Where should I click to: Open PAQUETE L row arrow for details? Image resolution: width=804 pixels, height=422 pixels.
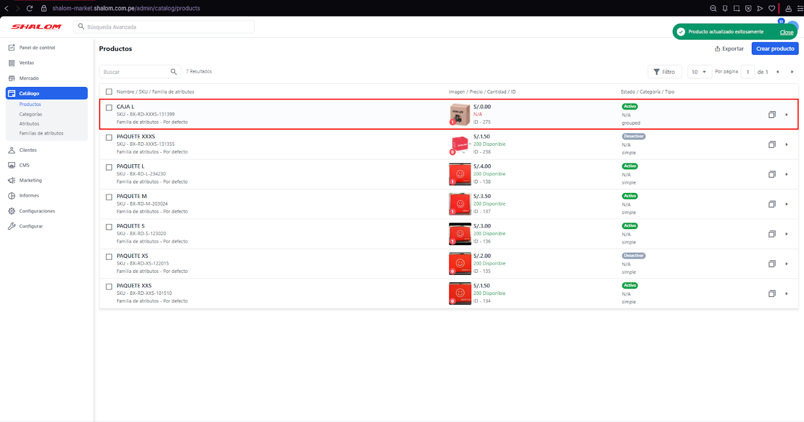click(x=786, y=174)
